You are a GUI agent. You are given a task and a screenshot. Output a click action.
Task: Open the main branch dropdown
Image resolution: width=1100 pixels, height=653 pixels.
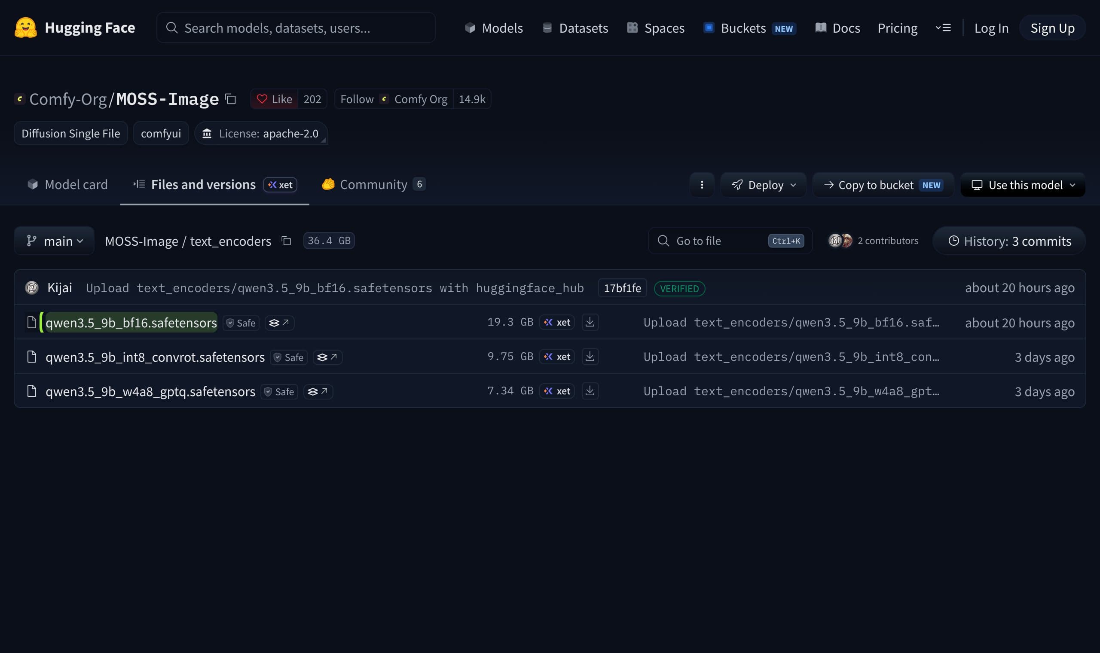tap(54, 241)
